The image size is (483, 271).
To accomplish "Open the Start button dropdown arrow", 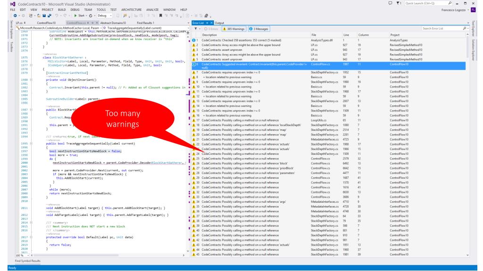I will pyautogui.click(x=86, y=16).
